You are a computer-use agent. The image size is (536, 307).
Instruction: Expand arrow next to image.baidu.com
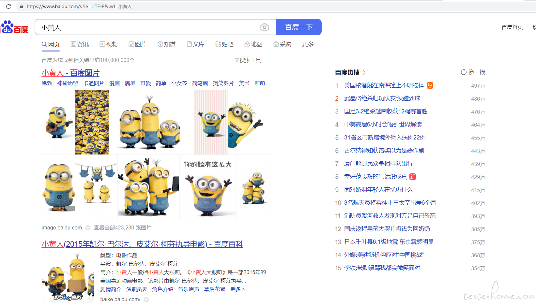[x=88, y=228]
